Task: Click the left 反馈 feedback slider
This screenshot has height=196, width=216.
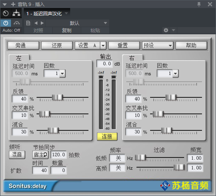Action: [x=57, y=97]
